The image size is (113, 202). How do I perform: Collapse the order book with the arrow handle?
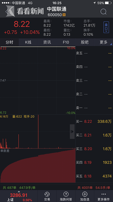coord(72,132)
